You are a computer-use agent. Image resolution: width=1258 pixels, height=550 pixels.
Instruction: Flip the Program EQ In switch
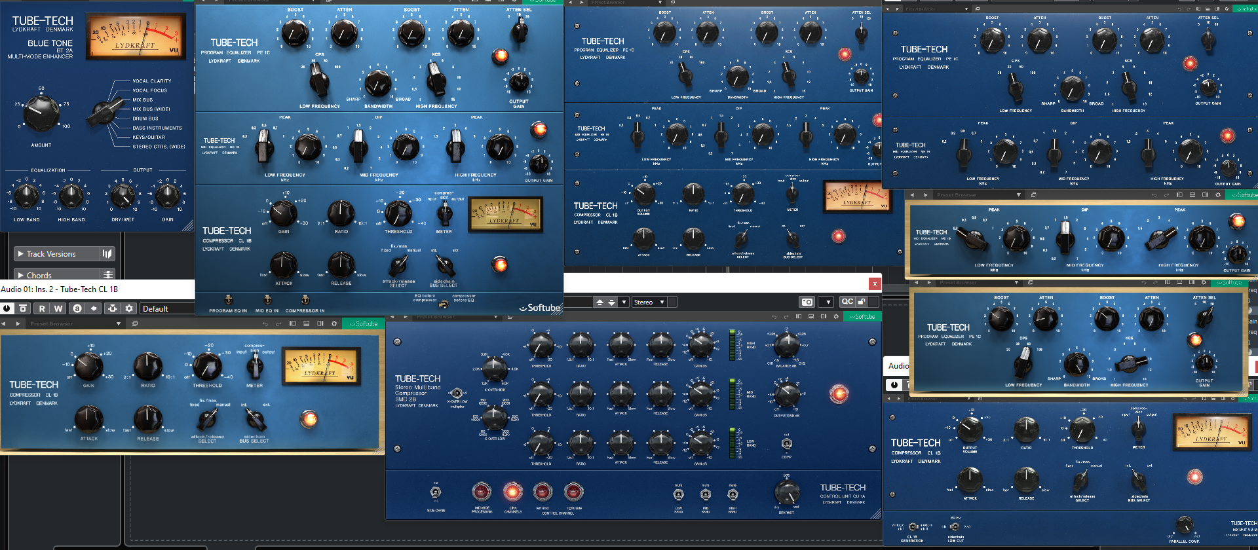click(228, 301)
